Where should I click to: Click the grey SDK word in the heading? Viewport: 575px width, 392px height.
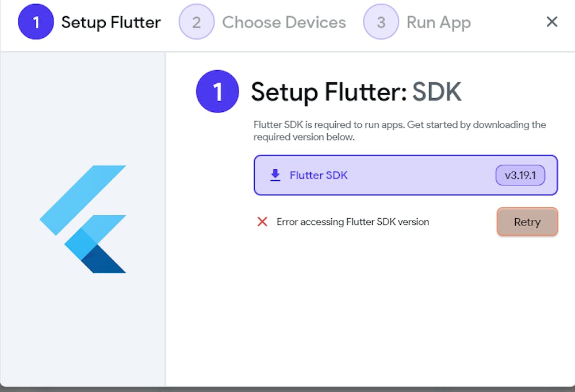coord(437,92)
